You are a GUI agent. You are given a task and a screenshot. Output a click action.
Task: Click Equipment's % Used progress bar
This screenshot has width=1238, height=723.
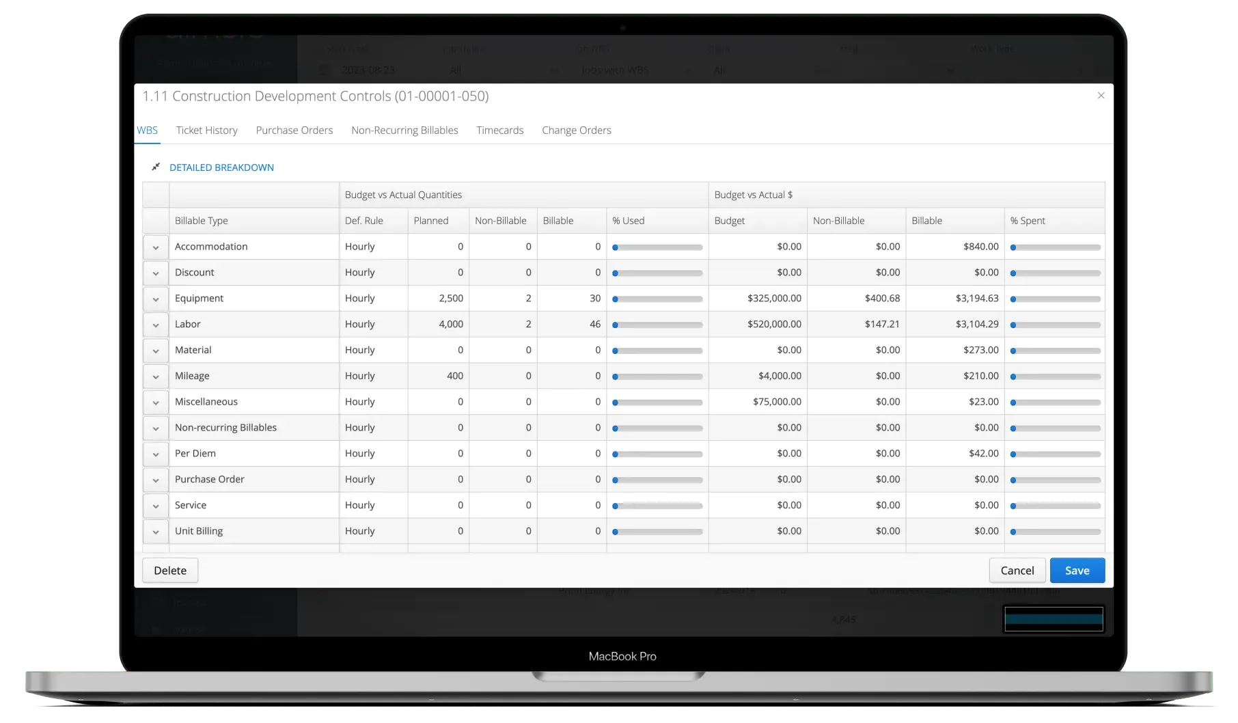pyautogui.click(x=657, y=299)
